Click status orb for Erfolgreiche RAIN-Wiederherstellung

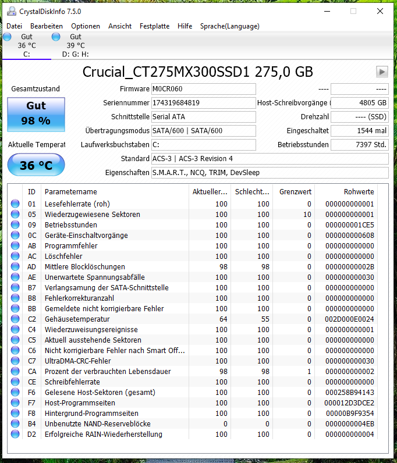pyautogui.click(x=15, y=434)
